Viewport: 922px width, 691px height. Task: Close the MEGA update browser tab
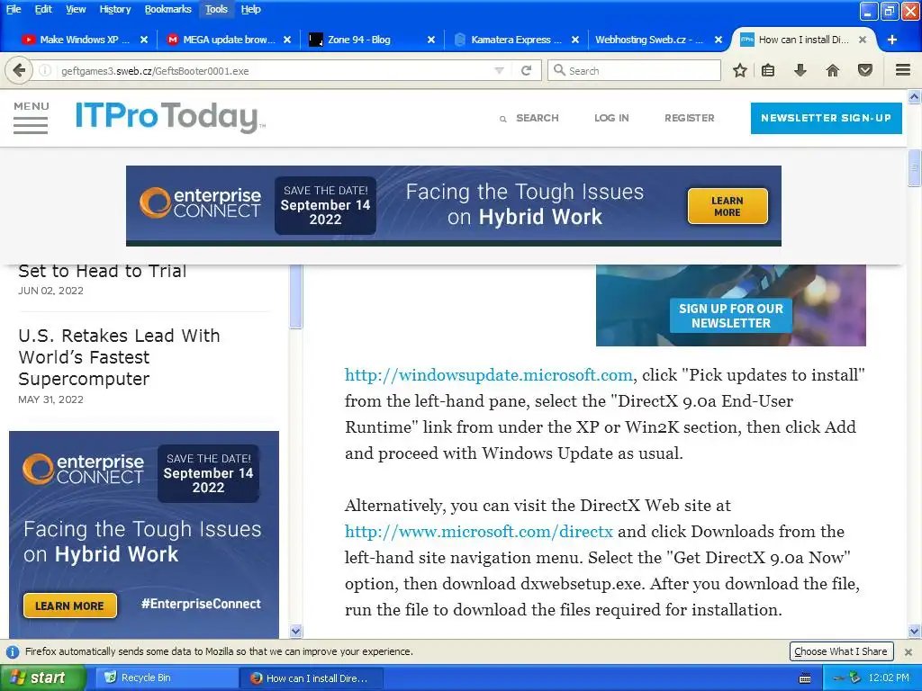(x=287, y=40)
